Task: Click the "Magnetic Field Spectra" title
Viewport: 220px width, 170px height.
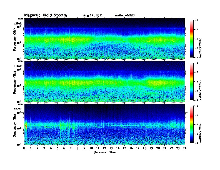Action: pyautogui.click(x=46, y=15)
